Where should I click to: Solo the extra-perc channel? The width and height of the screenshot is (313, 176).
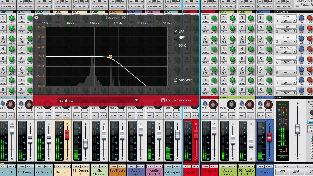pyautogui.click(x=177, y=115)
